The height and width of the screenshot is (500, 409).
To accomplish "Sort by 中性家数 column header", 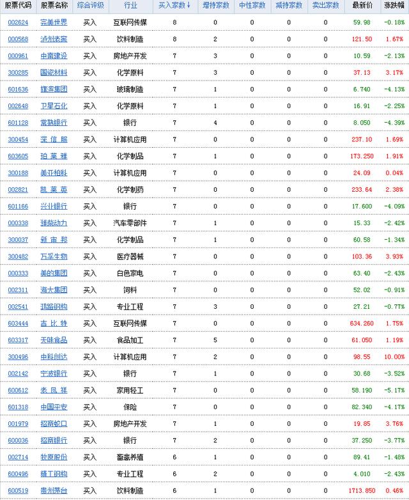I will pyautogui.click(x=252, y=5).
